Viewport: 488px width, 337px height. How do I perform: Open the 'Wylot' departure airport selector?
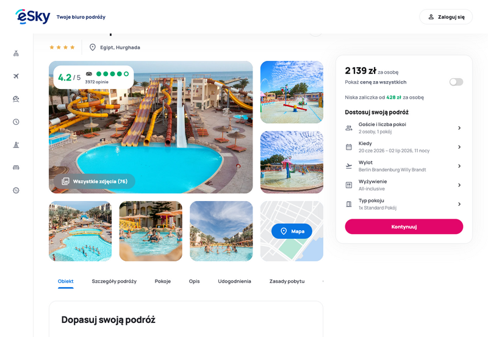(x=404, y=166)
